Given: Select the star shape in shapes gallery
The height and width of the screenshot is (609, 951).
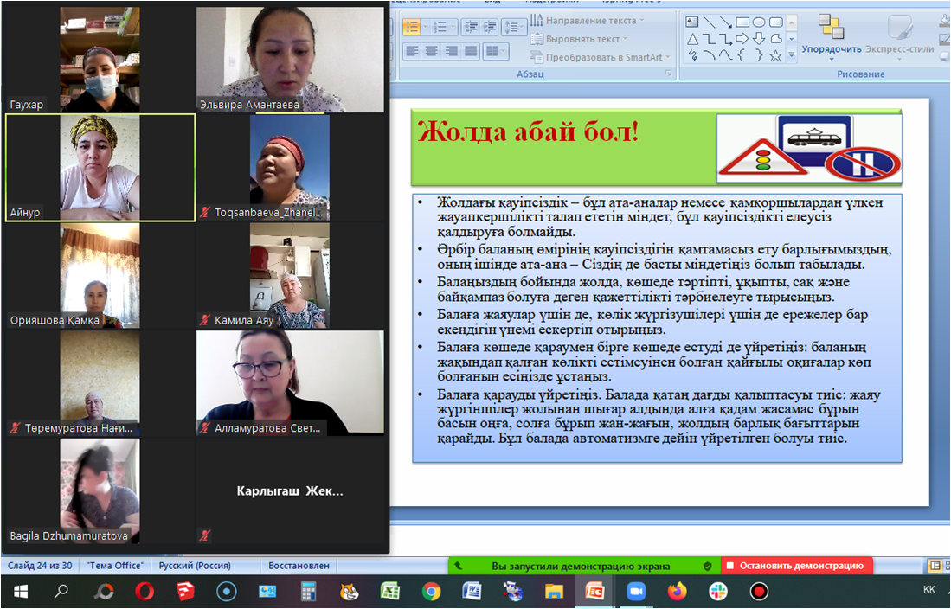Looking at the screenshot, I should coord(775,55).
